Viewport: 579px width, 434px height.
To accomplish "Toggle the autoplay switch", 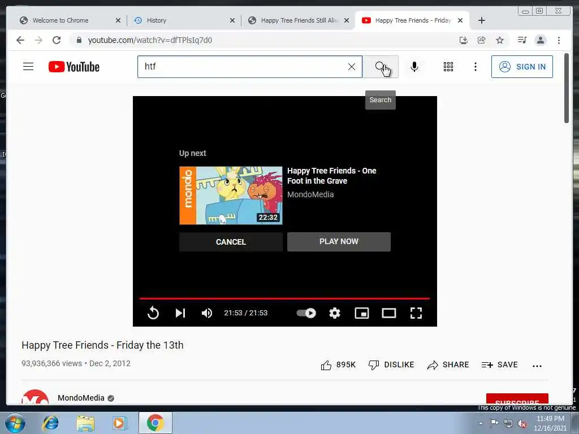I will coord(306,313).
